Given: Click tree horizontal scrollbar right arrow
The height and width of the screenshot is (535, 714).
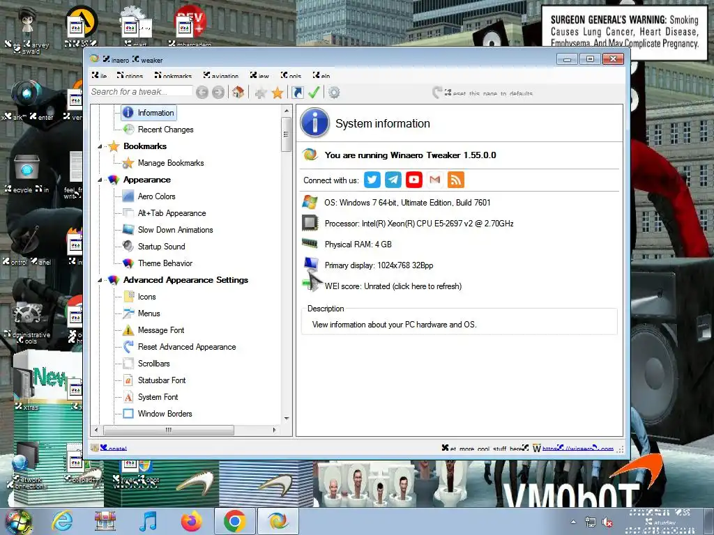Looking at the screenshot, I should click(275, 430).
